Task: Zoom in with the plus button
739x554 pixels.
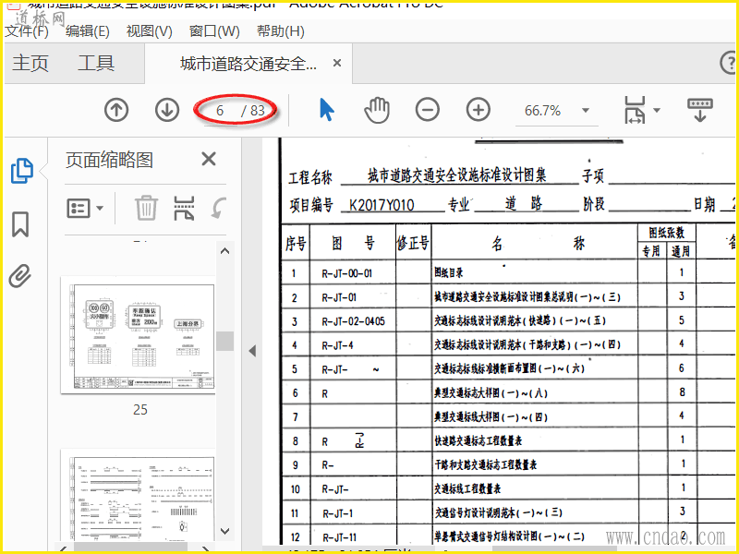Action: 479,110
